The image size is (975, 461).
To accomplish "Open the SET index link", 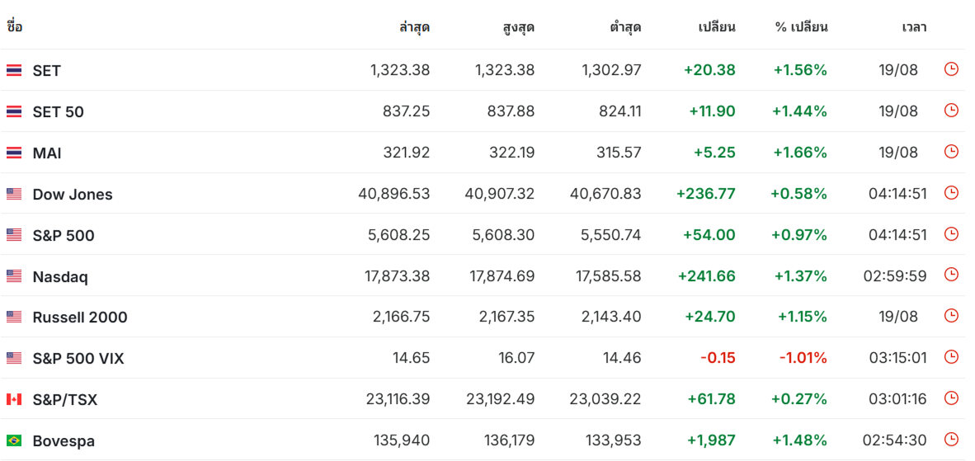I will pyautogui.click(x=46, y=71).
